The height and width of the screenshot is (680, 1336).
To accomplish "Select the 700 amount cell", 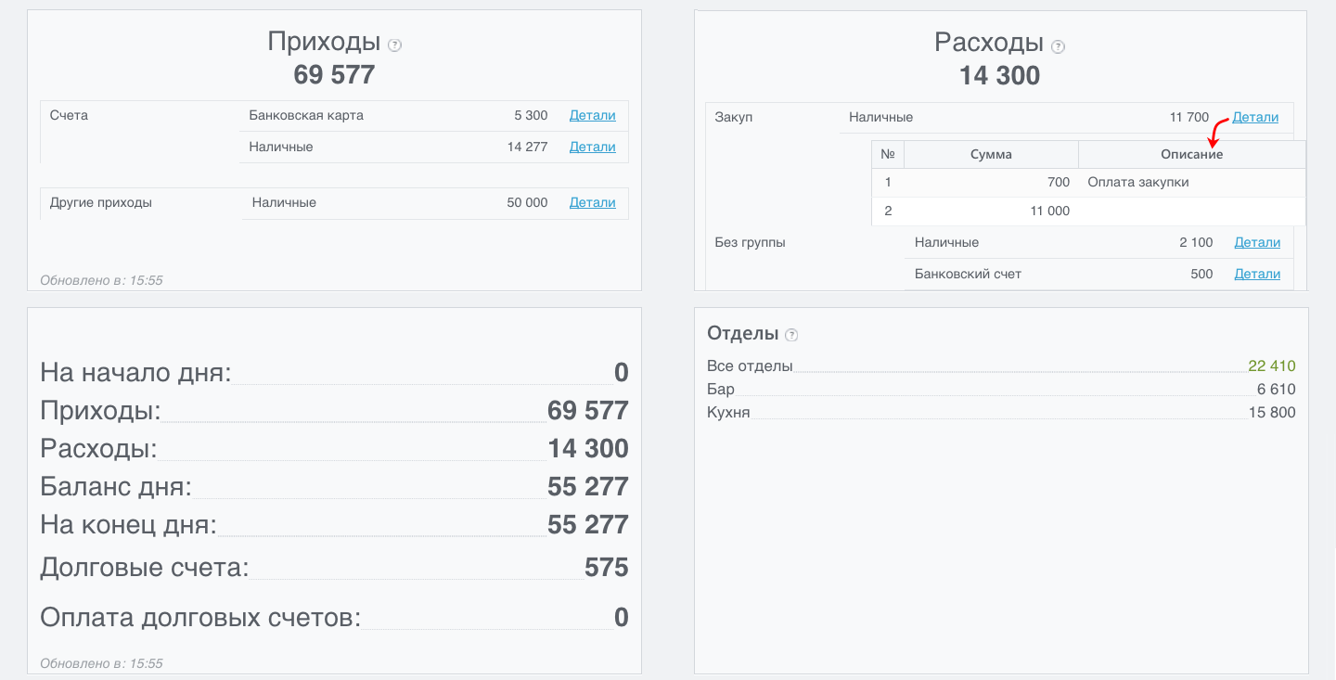I will pyautogui.click(x=991, y=183).
